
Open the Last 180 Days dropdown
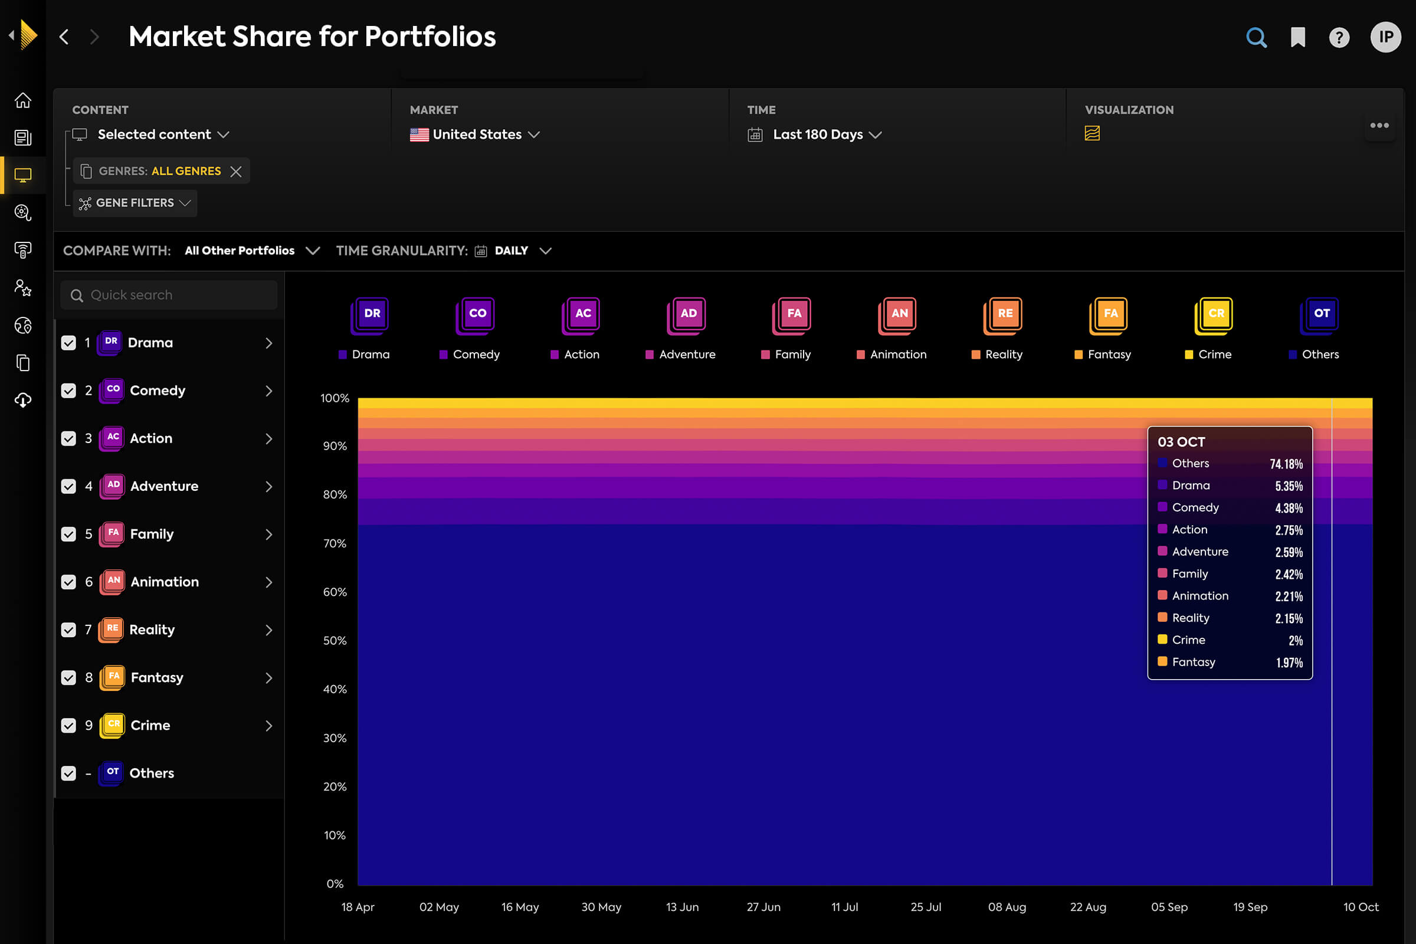(815, 135)
